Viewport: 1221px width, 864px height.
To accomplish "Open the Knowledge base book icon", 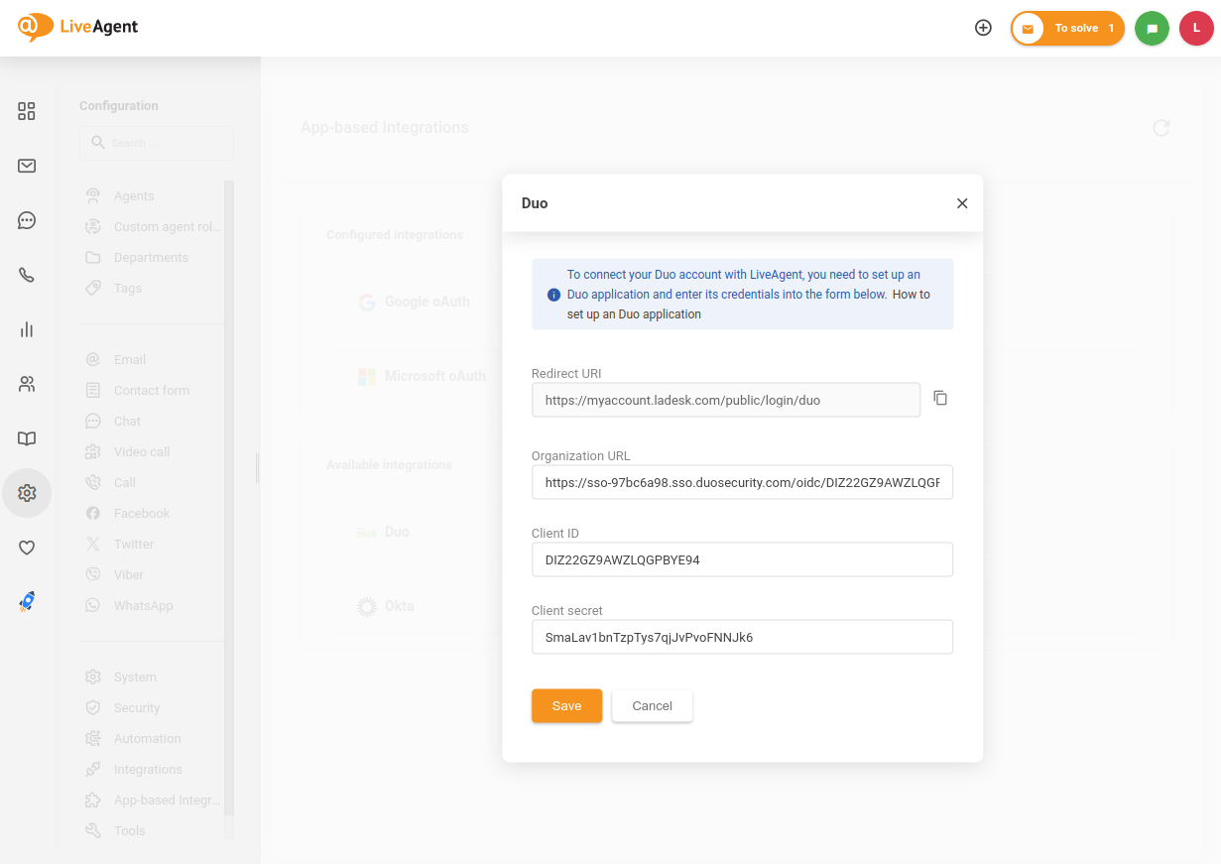I will 27,438.
